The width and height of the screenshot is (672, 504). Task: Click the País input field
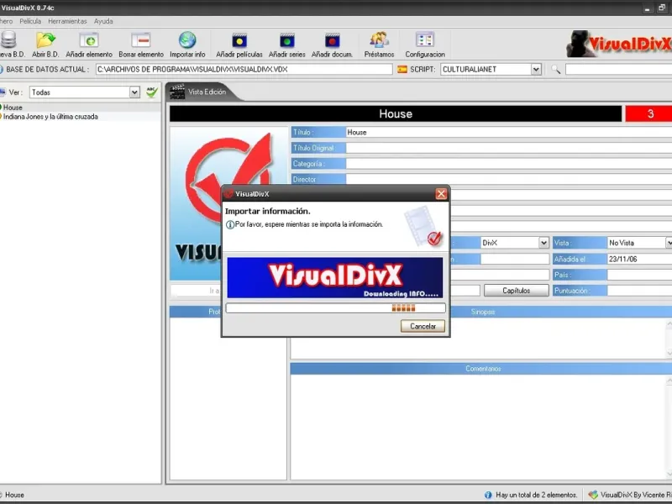pyautogui.click(x=639, y=275)
